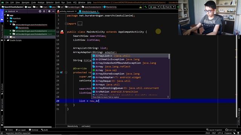This screenshot has height=135, width=241.
Task: Click the override gutter icon on line 22
Action: point(61,72)
